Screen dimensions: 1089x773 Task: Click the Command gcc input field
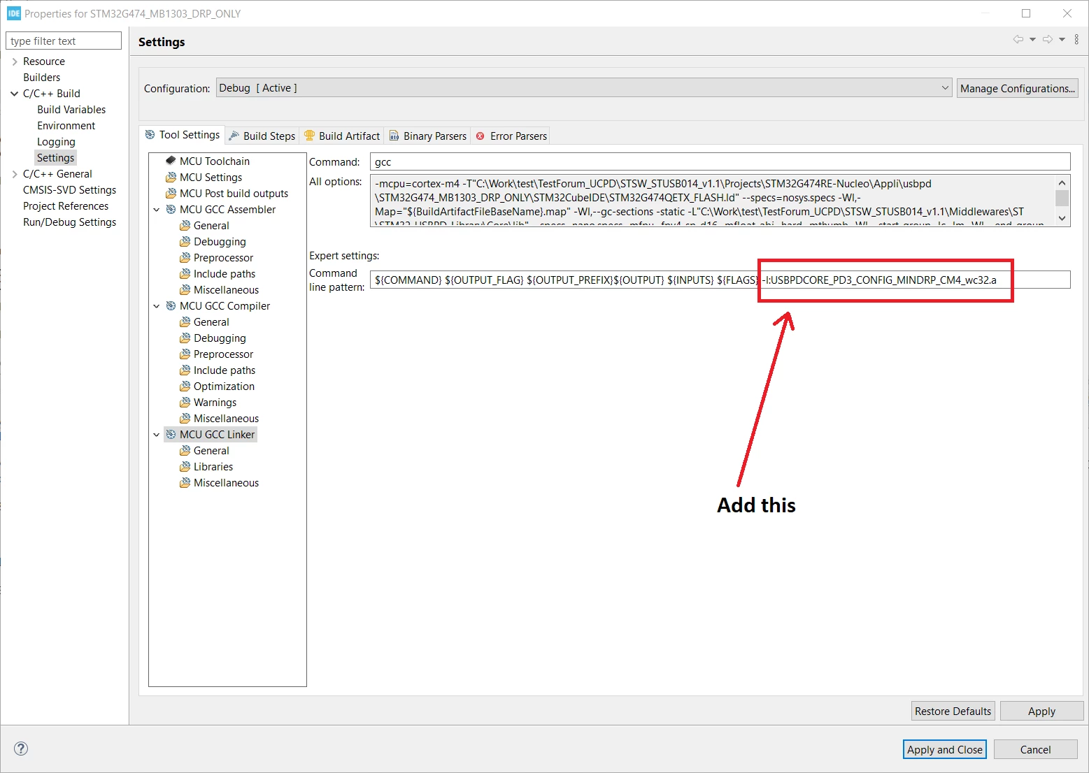coord(720,161)
